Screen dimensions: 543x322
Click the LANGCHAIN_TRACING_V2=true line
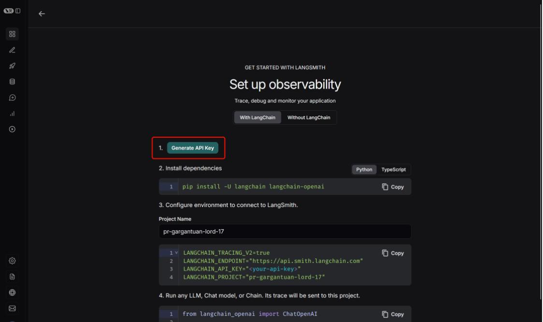[x=226, y=253]
